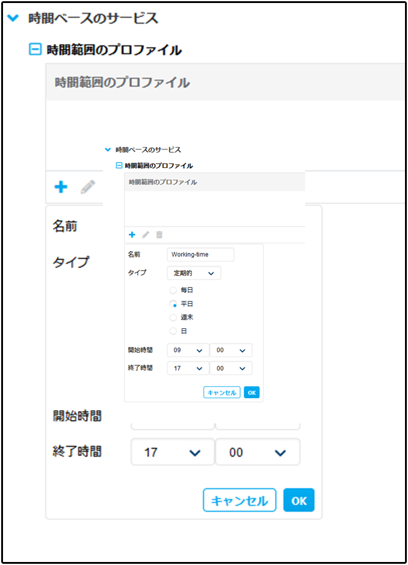Image resolution: width=408 pixels, height=565 pixels.
Task: Click the trash delete icon in the inset panel
Action: [159, 235]
